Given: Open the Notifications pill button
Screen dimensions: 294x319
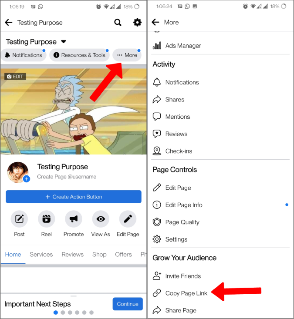Looking at the screenshot, I should pyautogui.click(x=24, y=55).
